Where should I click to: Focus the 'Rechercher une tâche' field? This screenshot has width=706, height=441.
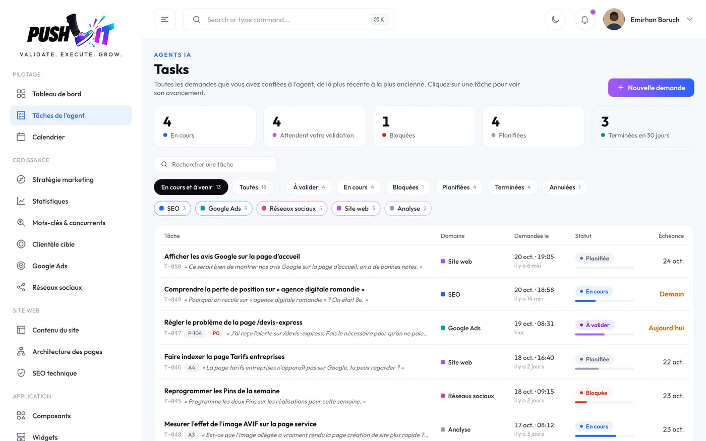215,164
